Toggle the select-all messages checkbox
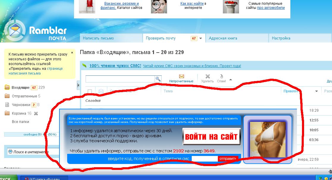This screenshot has height=180, width=332. (x=90, y=91)
